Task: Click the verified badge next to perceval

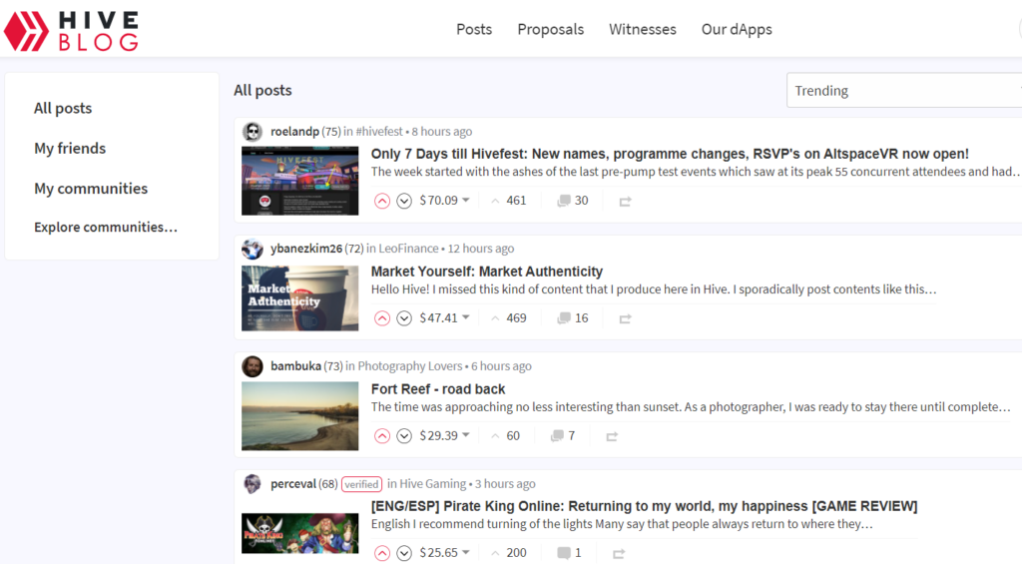Action: point(361,484)
